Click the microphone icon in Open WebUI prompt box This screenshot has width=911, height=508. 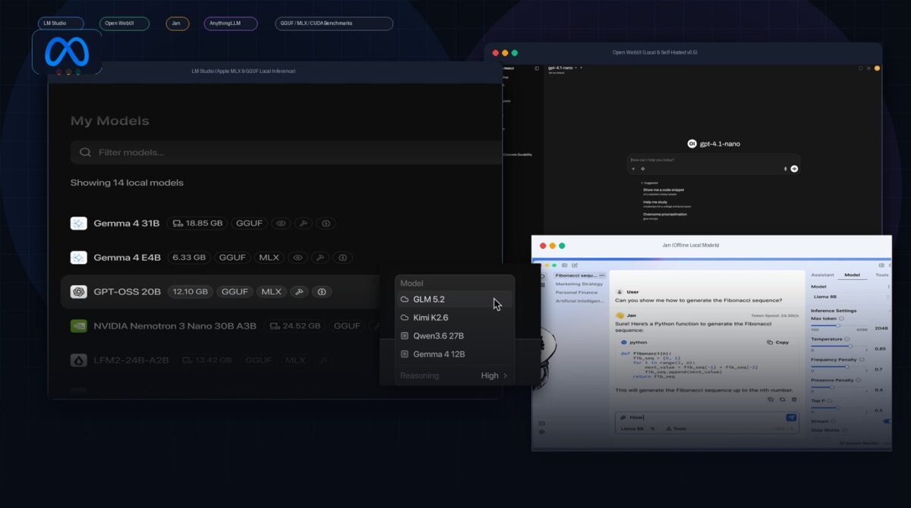786,169
